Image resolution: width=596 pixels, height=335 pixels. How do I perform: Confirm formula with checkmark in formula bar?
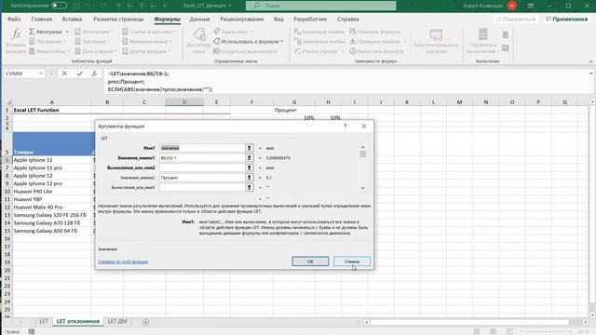coord(79,74)
